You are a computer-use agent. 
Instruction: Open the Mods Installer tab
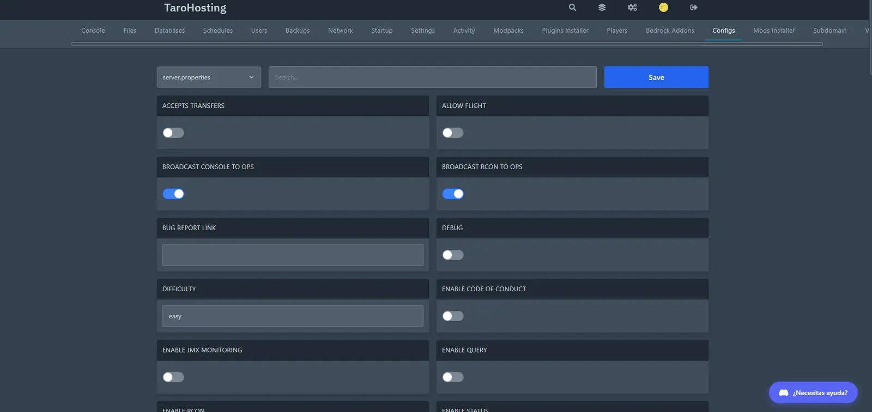(x=774, y=30)
